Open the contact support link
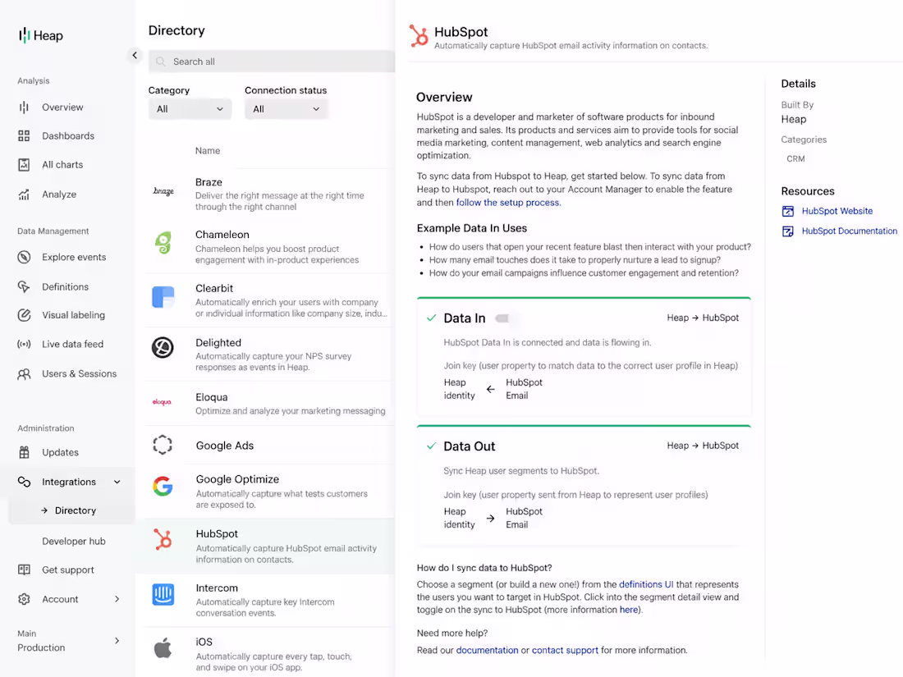The image size is (903, 677). [x=565, y=651]
